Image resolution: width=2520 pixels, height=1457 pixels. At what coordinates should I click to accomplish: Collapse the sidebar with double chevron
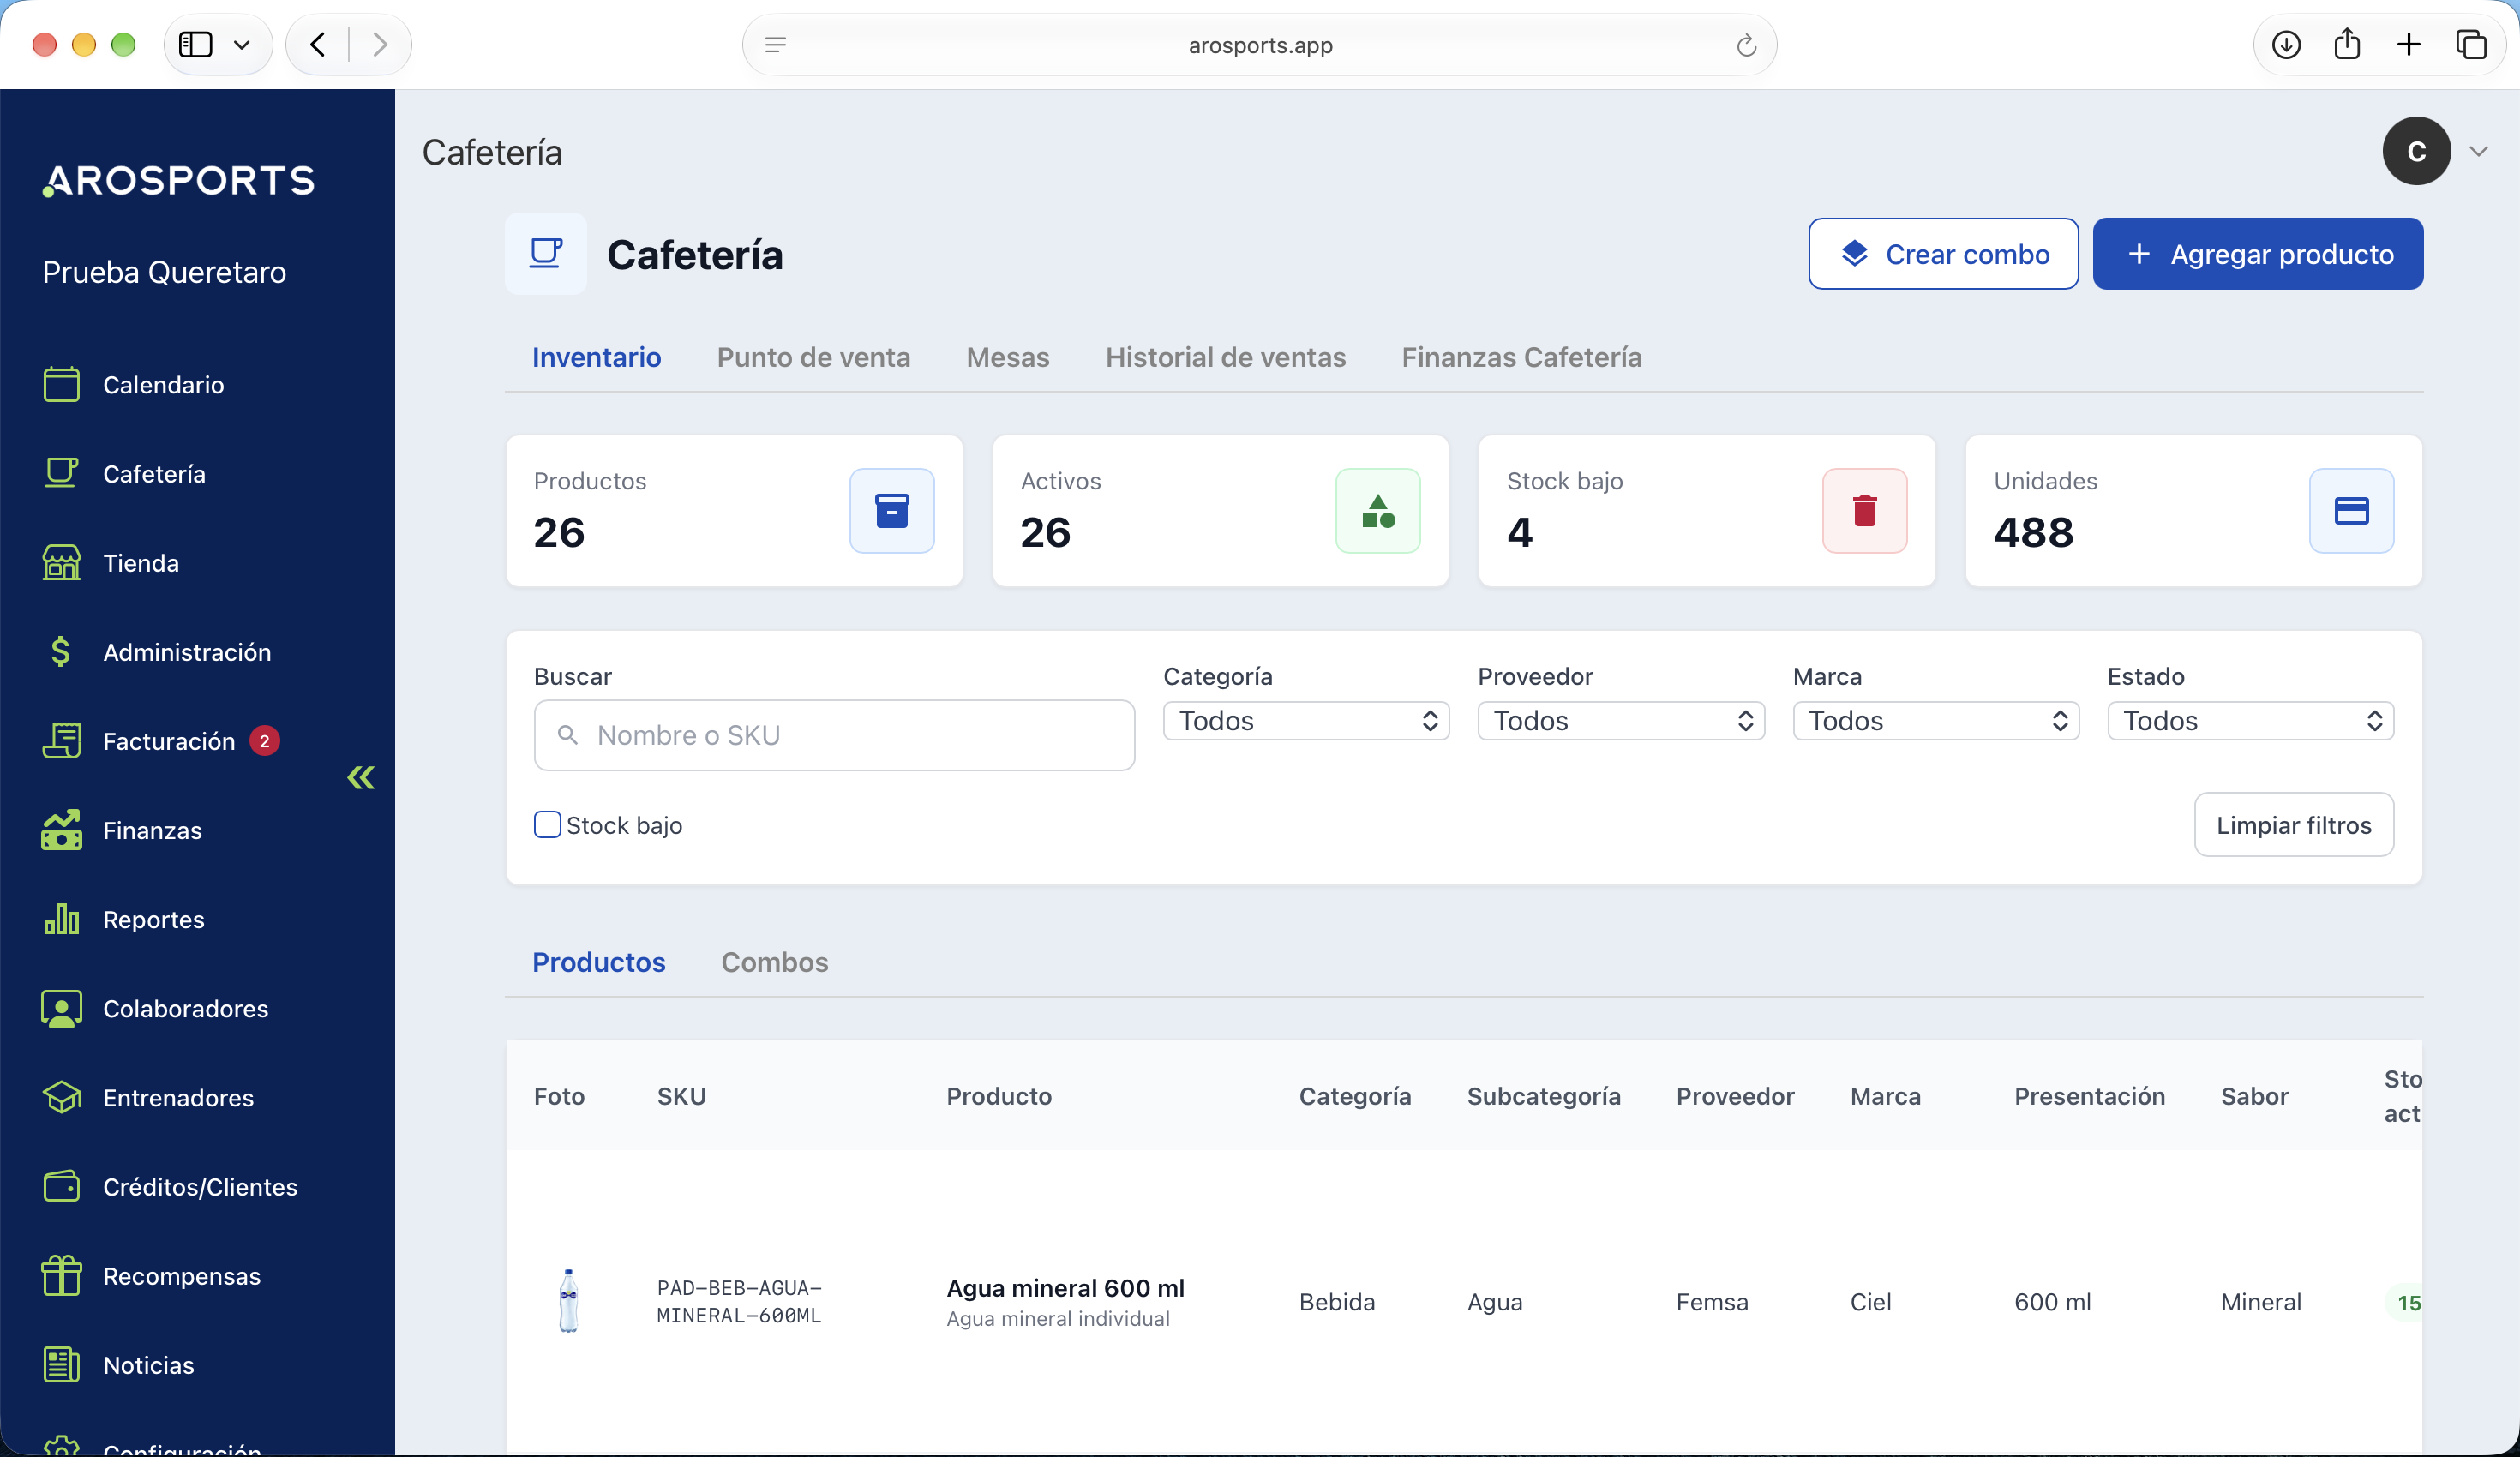point(361,777)
